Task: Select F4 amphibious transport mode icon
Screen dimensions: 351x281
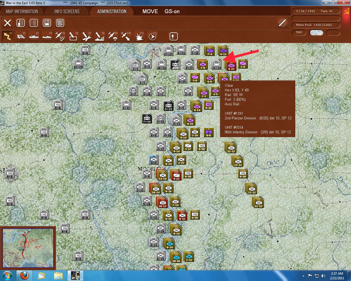Action: [47, 36]
